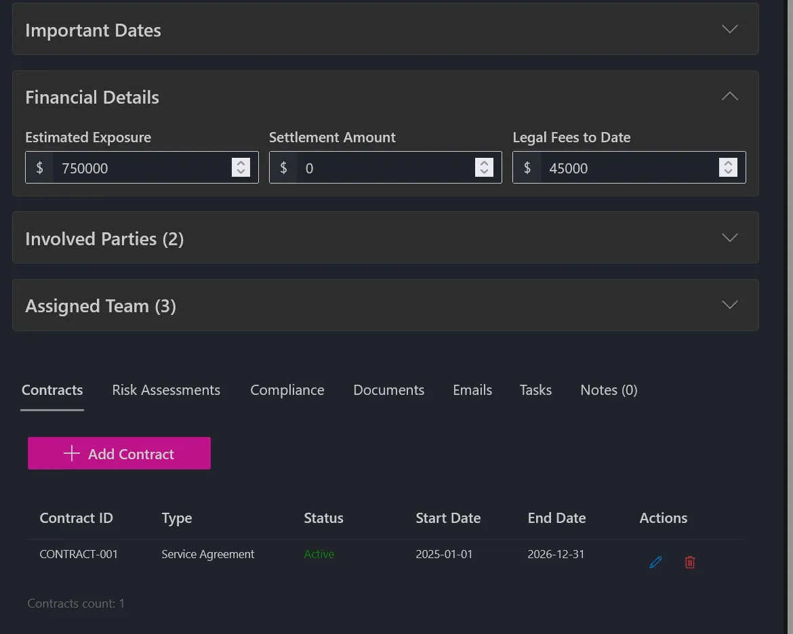793x634 pixels.
Task: Click the Legal Fees to Date spinner control
Action: [728, 167]
